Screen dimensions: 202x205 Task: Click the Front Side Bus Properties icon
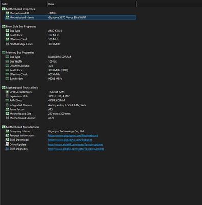[4, 26]
